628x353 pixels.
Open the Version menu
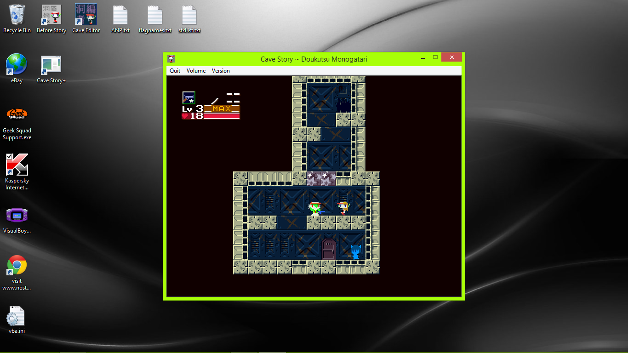tap(221, 71)
